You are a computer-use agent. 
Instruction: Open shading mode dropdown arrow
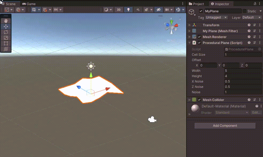[x=111, y=10]
